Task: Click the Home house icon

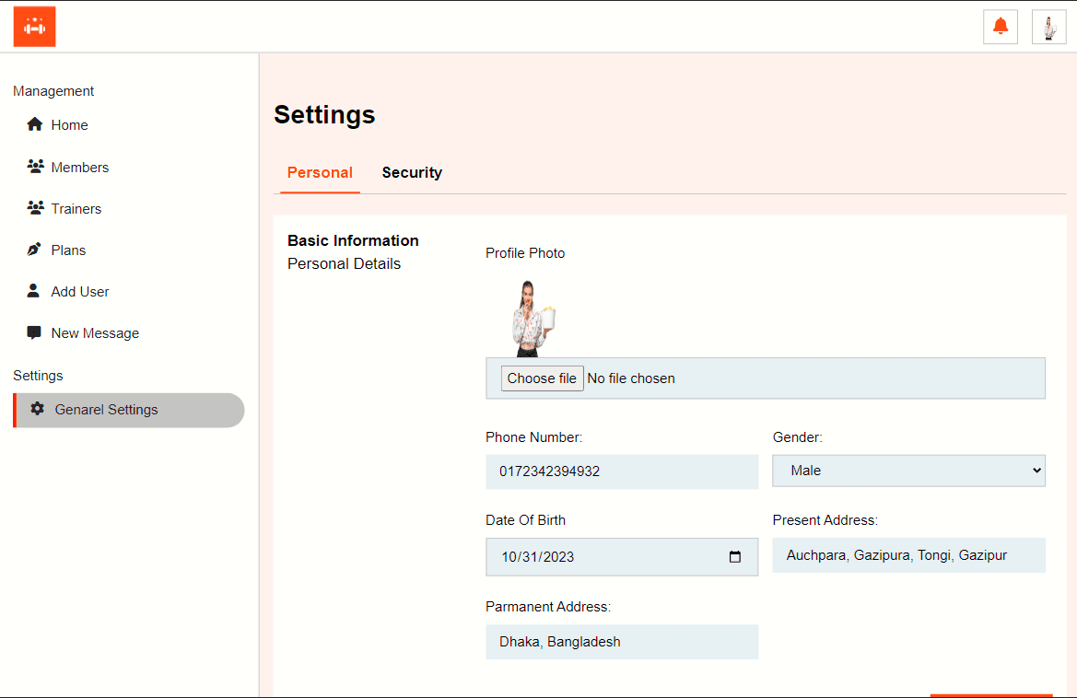Action: (34, 124)
